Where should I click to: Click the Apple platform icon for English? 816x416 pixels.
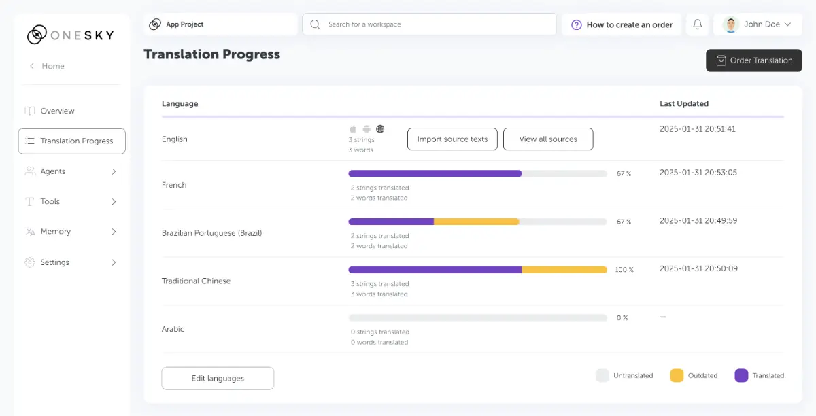[353, 128]
